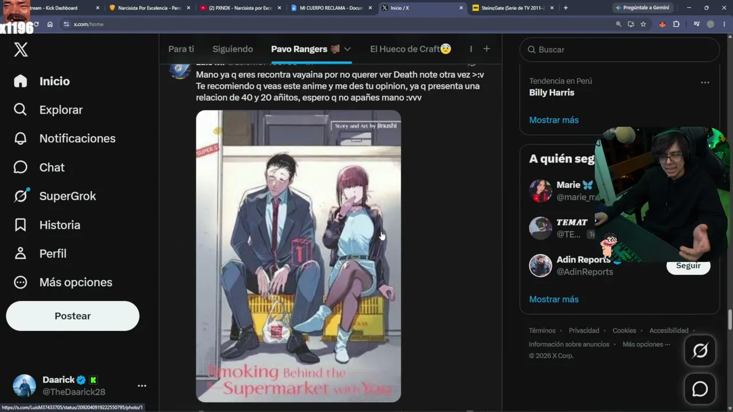733x412 pixels.
Task: Click the X logo in the sidebar
Action: [21, 50]
